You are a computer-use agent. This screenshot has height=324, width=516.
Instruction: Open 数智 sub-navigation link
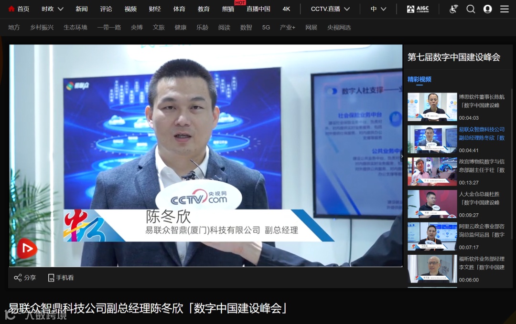(246, 27)
